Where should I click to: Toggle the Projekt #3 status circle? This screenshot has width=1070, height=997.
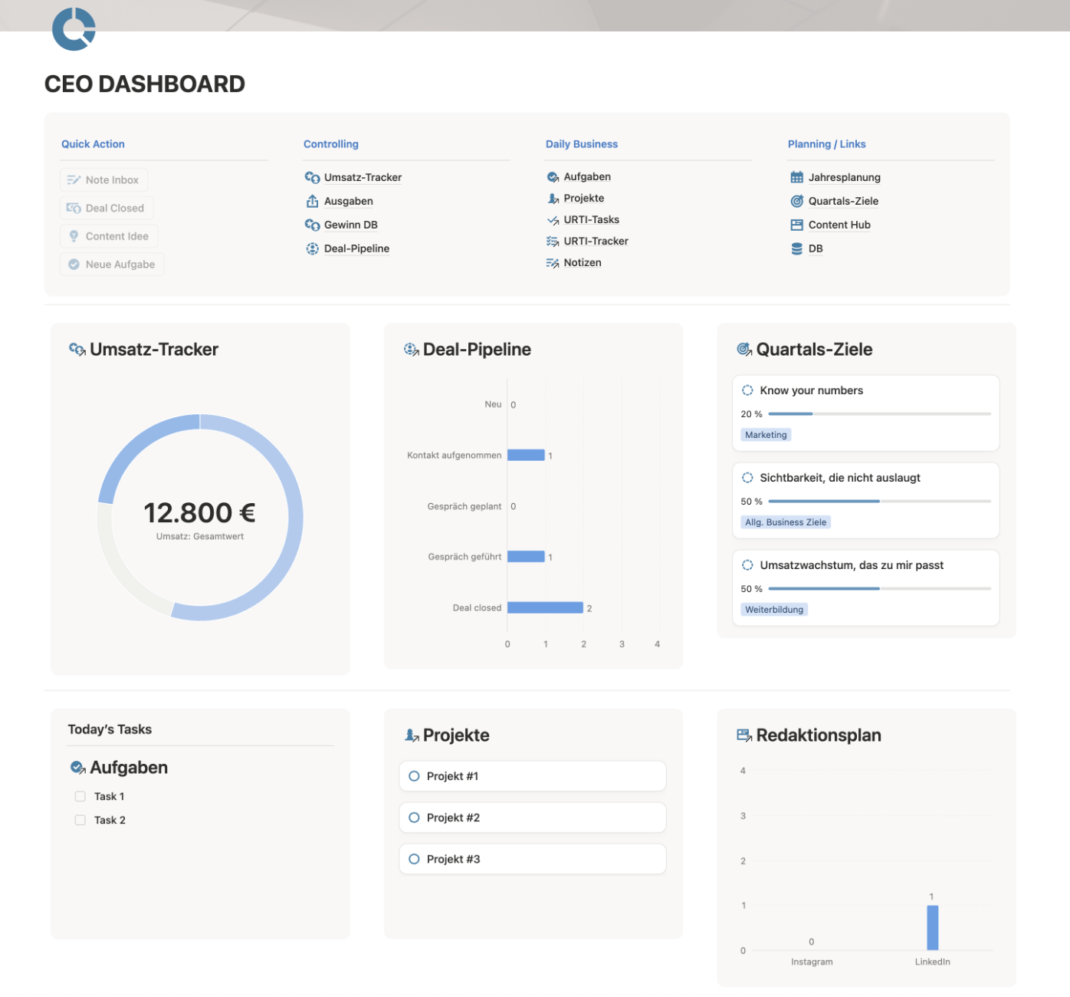pos(414,859)
